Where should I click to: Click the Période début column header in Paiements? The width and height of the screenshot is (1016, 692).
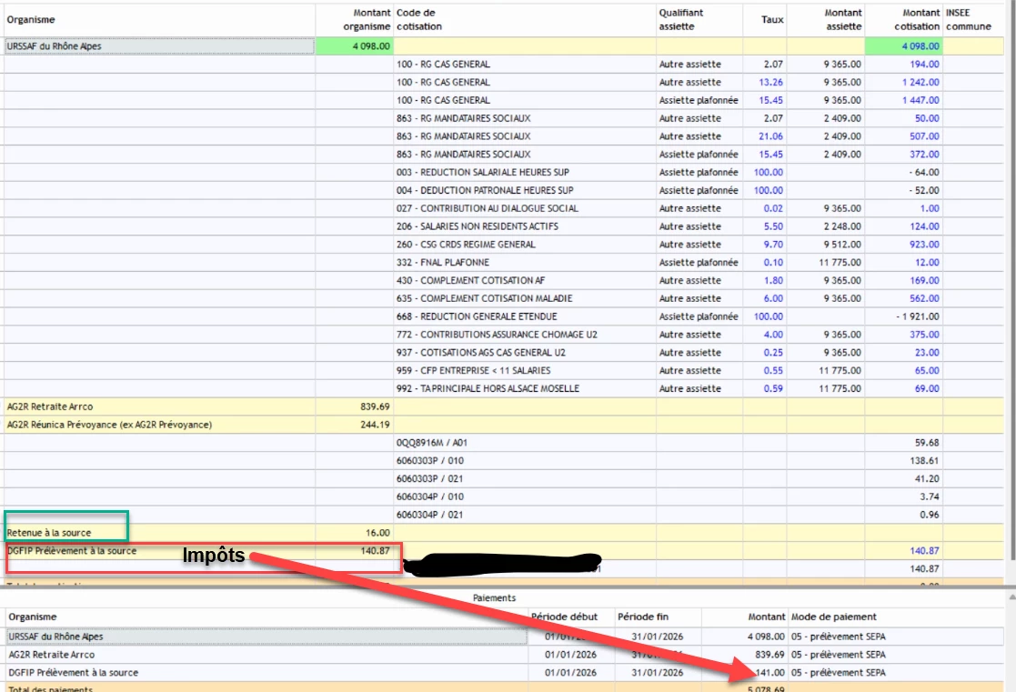[564, 617]
